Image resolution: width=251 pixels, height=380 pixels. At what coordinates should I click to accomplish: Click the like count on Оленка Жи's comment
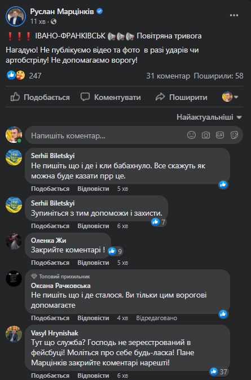(116, 251)
